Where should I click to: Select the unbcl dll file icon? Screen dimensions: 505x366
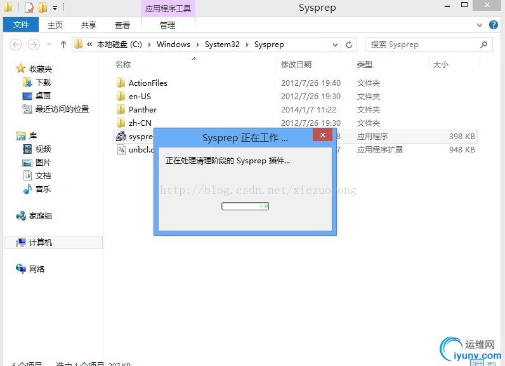click(x=121, y=149)
